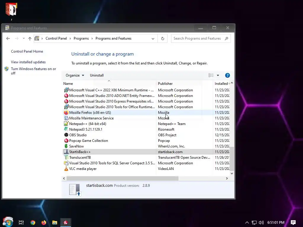Click the horizontal scrollbar left arrow

tap(64, 178)
